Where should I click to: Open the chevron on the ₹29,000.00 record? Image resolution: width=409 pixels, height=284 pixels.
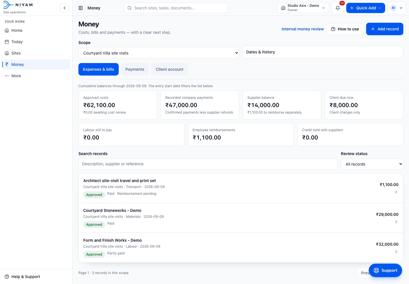click(x=396, y=222)
